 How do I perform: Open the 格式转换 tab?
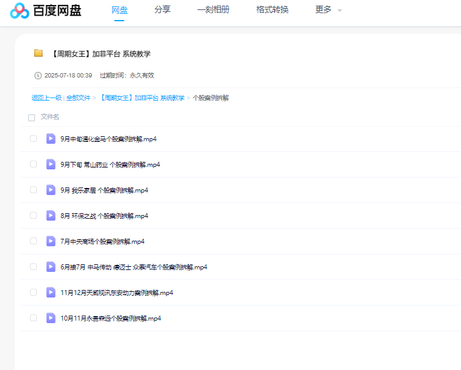pos(272,10)
